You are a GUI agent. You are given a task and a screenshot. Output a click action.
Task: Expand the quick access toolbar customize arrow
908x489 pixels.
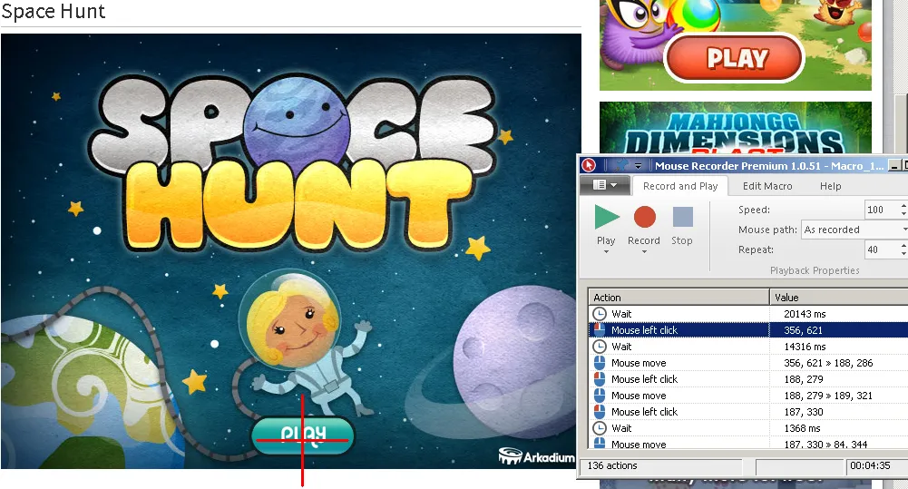[638, 166]
